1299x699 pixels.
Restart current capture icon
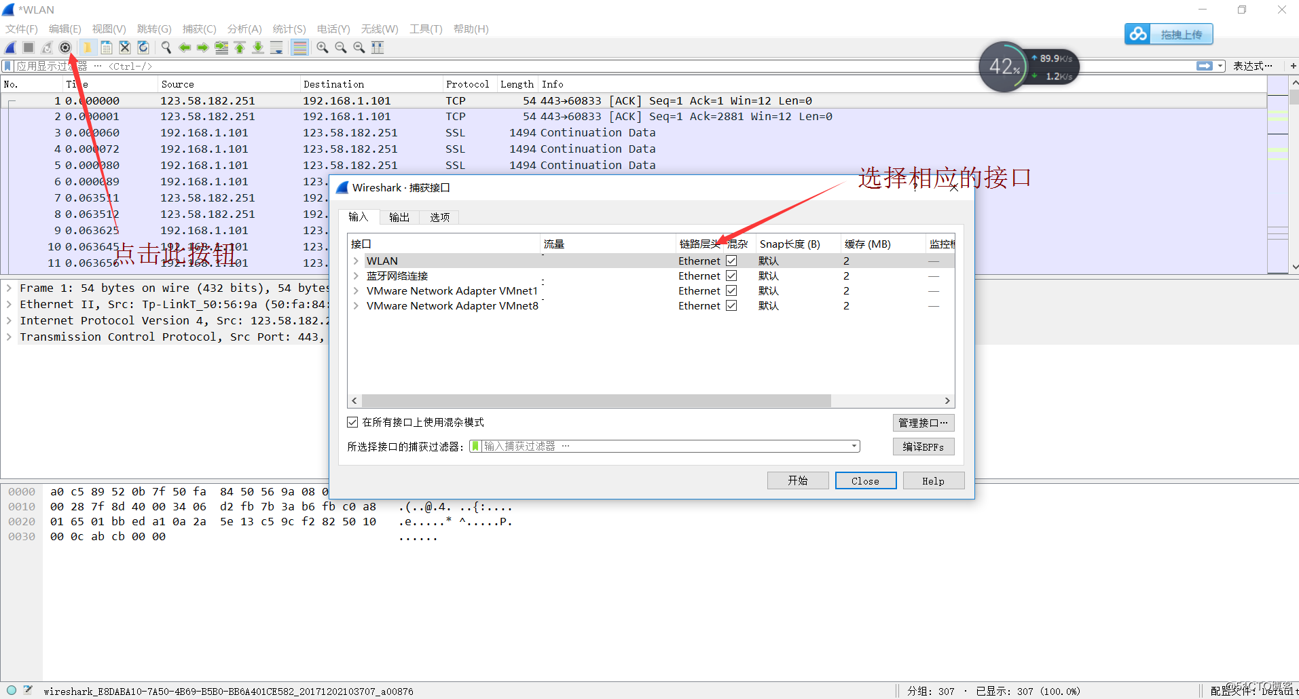coord(47,48)
